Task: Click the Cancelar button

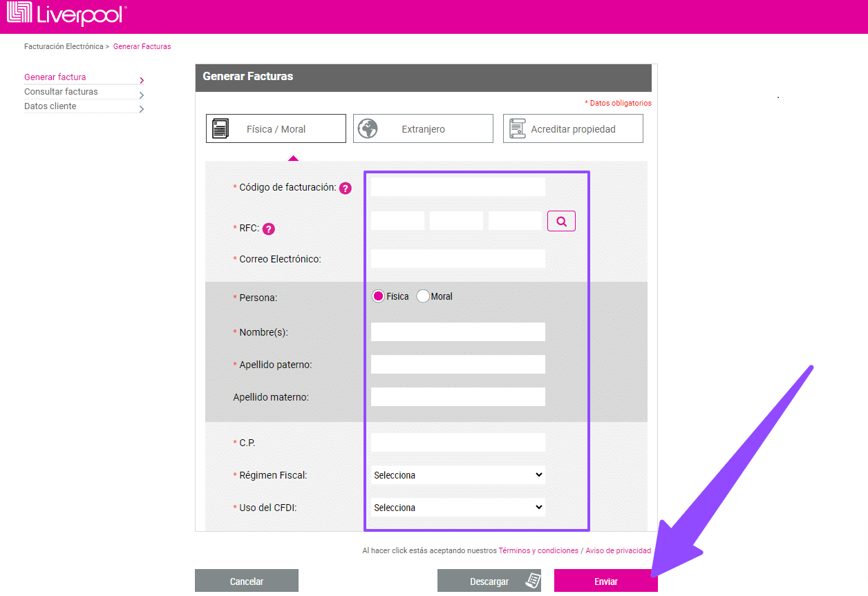Action: pos(247,581)
